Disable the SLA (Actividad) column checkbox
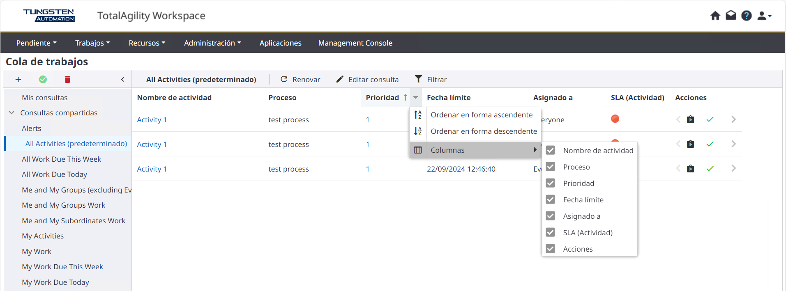Viewport: 786px width, 291px height. [550, 232]
